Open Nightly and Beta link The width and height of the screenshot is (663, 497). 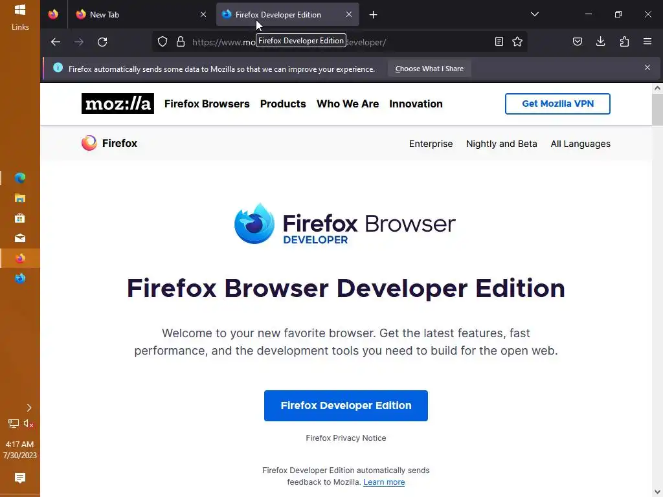[502, 144]
